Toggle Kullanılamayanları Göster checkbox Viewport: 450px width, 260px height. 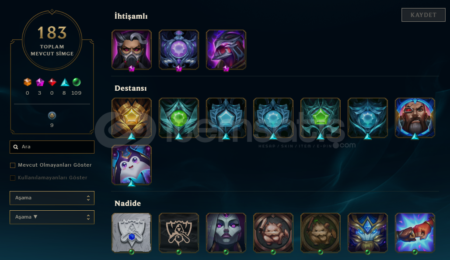13,178
